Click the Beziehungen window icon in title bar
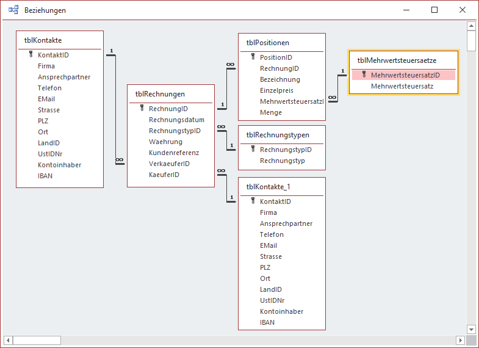This screenshot has width=479, height=348. 13,10
